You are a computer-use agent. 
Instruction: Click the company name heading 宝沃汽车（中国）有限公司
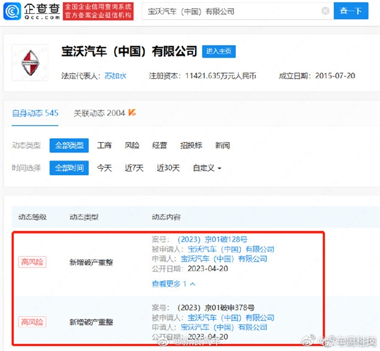pyautogui.click(x=129, y=52)
